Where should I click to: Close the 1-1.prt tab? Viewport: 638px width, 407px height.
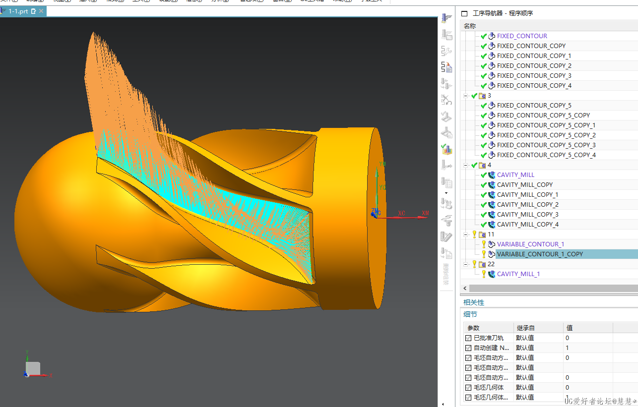(x=41, y=11)
